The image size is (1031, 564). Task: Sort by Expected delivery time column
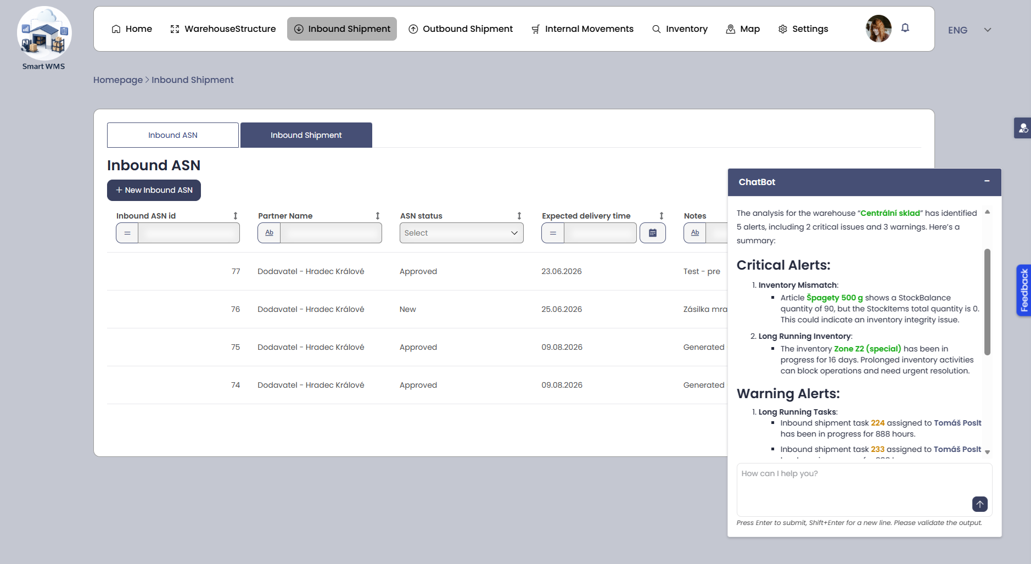[662, 216]
